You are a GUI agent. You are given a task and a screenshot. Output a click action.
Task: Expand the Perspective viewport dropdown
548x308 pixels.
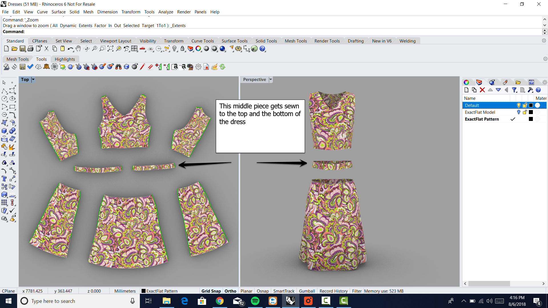[271, 79]
